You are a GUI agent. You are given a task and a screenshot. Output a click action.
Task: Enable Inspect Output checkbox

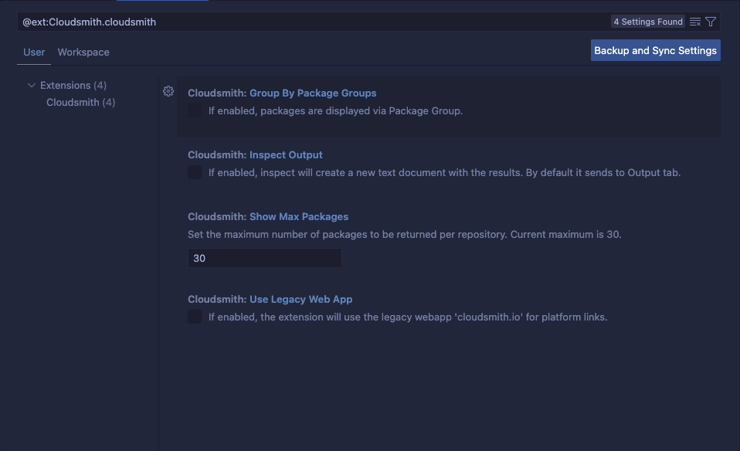(195, 173)
